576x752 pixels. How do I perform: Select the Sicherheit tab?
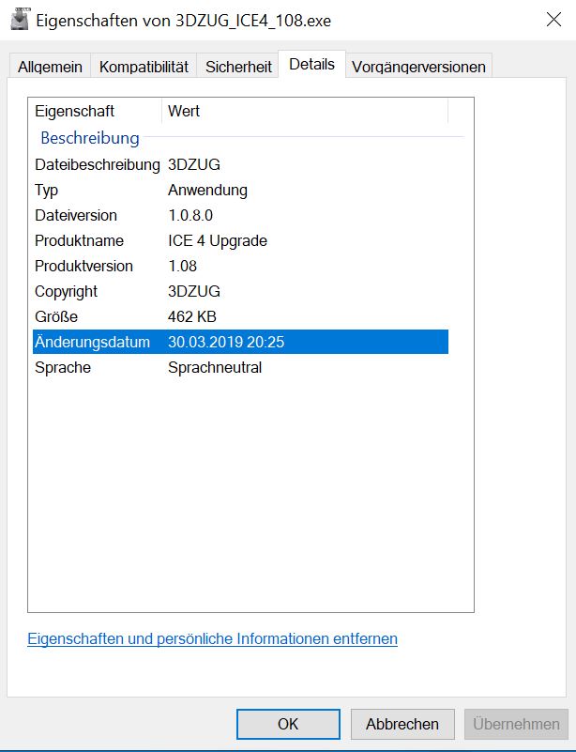click(x=238, y=67)
